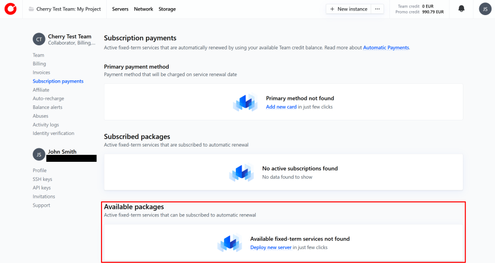Open the Automatic Payments link
The height and width of the screenshot is (263, 495).
click(x=386, y=48)
